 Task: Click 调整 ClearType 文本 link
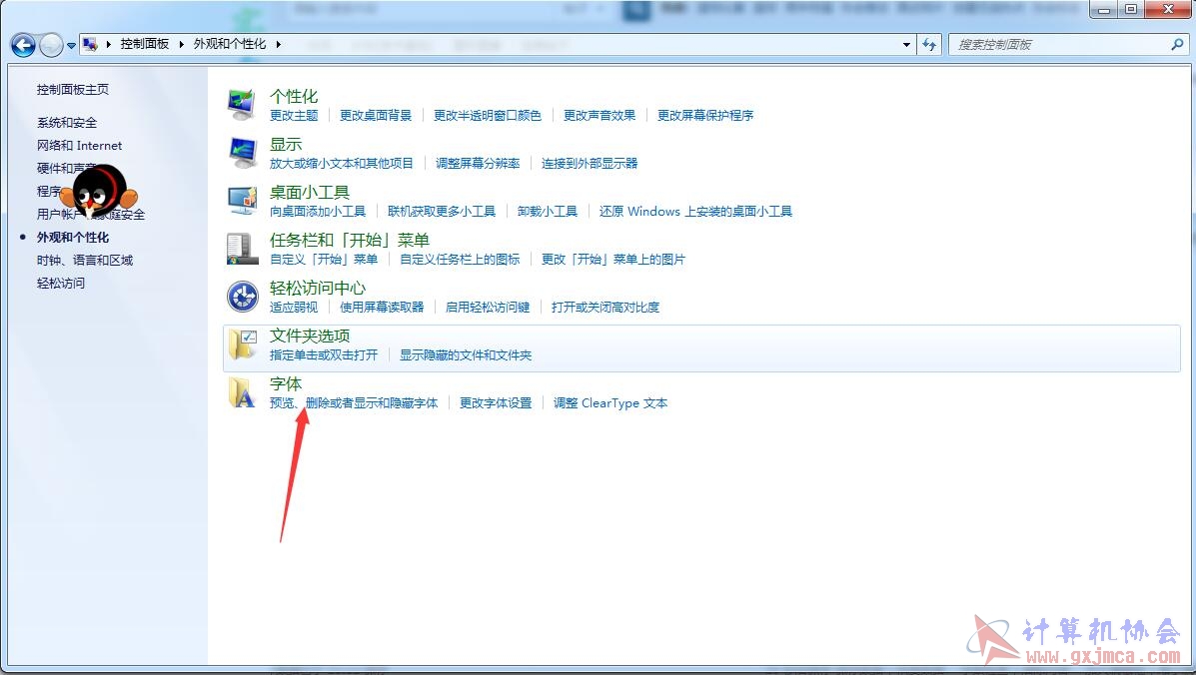click(x=610, y=403)
